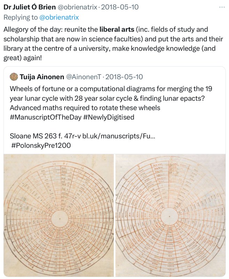Click Tuija Ainonen's round profile avatar

[14, 76]
